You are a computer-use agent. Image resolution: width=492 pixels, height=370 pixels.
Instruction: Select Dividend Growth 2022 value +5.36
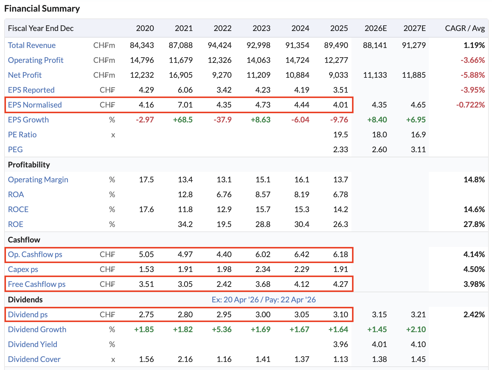pyautogui.click(x=222, y=329)
